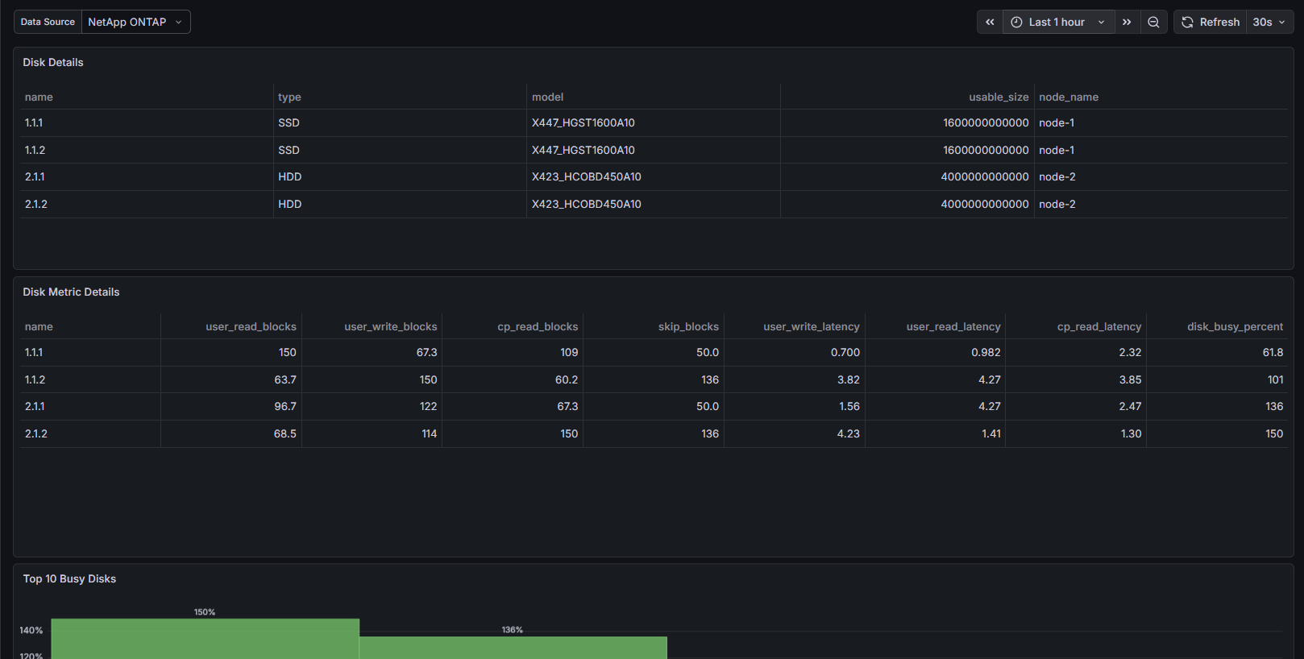Shift time range forward arrows
Screen dimensions: 1304x659
[x=1127, y=22]
